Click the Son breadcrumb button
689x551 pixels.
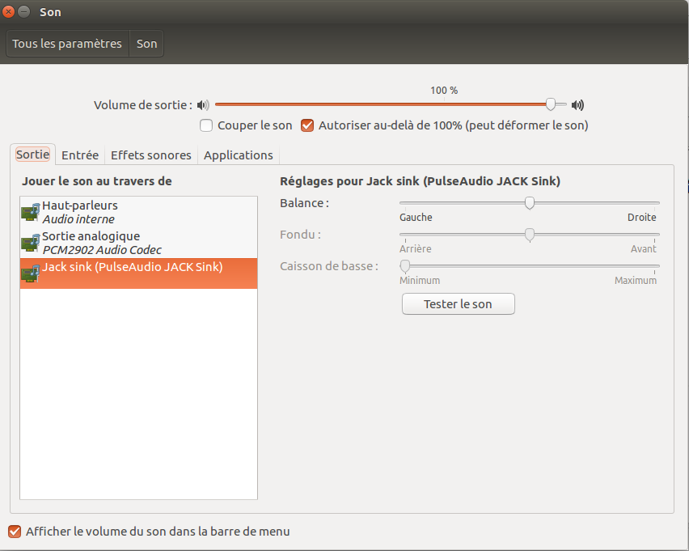click(146, 44)
